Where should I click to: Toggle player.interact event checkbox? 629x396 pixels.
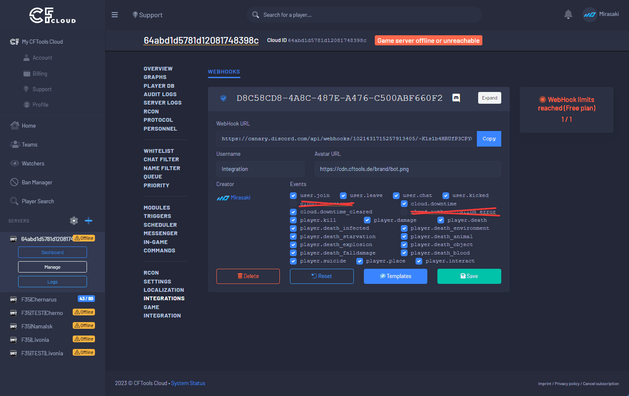(419, 261)
